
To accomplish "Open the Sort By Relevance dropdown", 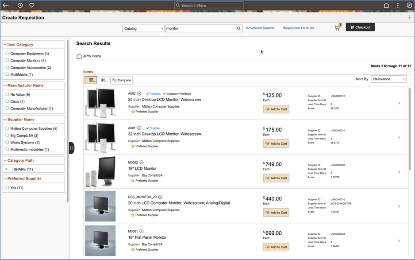I will (x=388, y=79).
